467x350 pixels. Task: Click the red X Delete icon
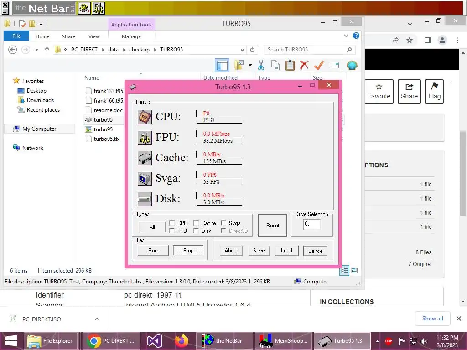point(304,65)
